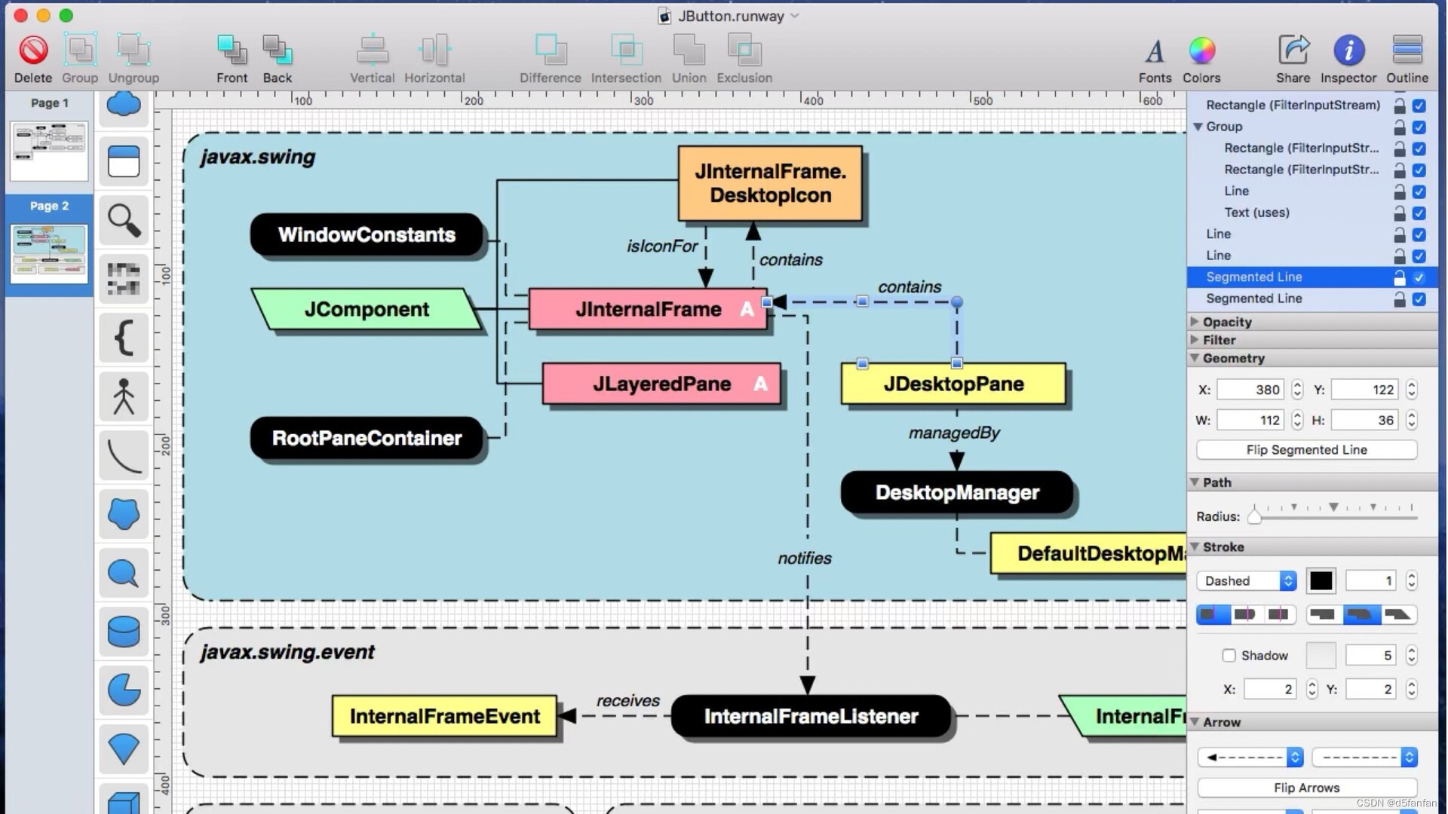Select the magnifying glass zoom tool
The width and height of the screenshot is (1448, 814).
pos(124,221)
